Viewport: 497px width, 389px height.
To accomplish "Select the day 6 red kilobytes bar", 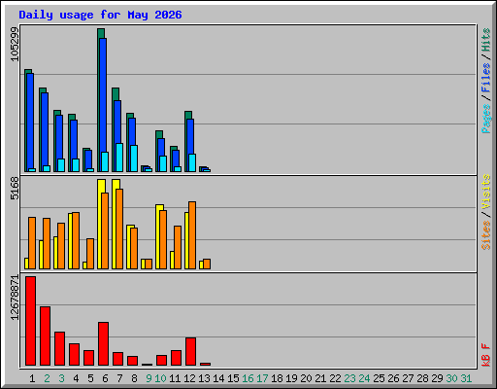I will coord(103,343).
